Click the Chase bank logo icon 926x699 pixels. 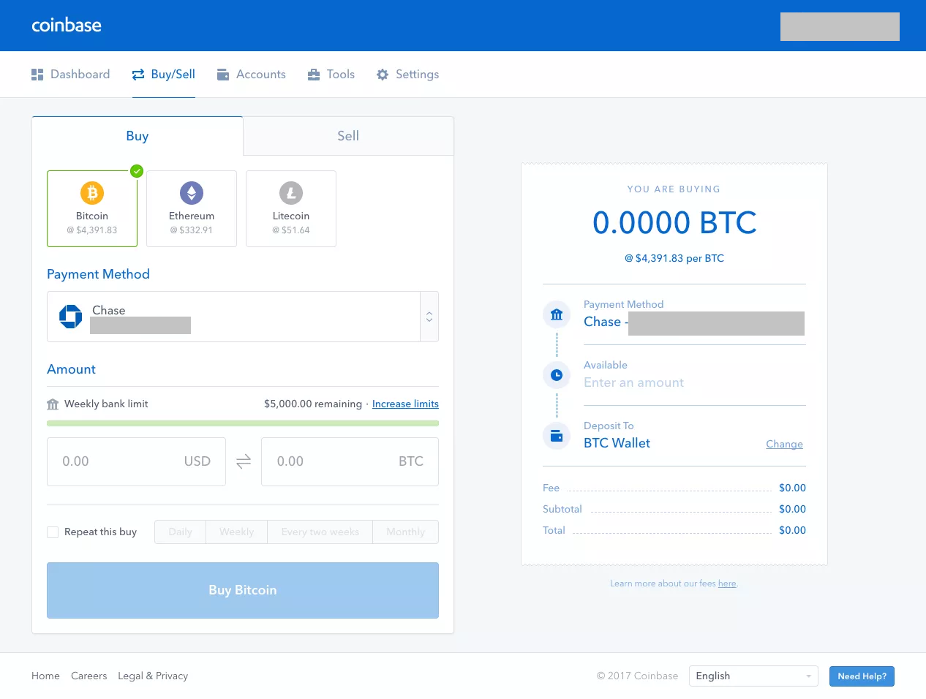point(70,317)
